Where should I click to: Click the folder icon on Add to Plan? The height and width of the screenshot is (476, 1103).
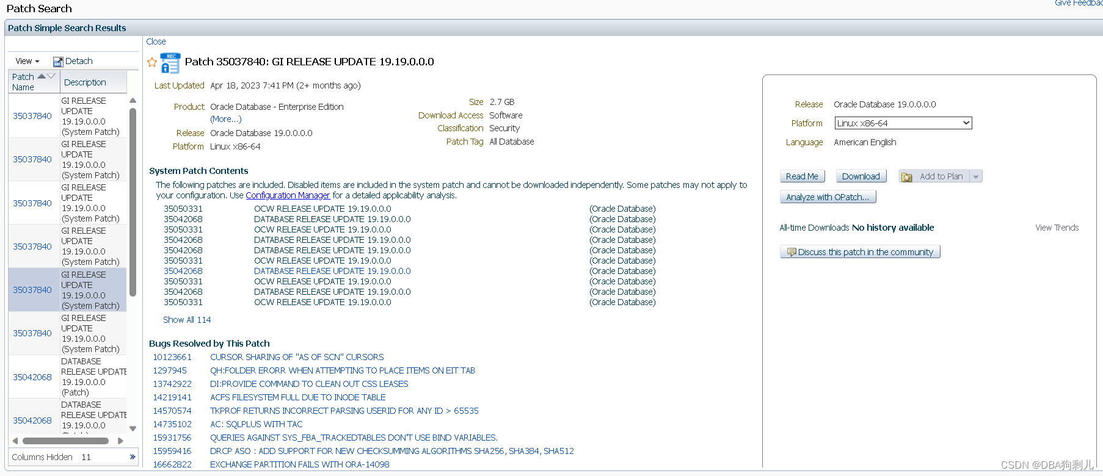[x=907, y=177]
